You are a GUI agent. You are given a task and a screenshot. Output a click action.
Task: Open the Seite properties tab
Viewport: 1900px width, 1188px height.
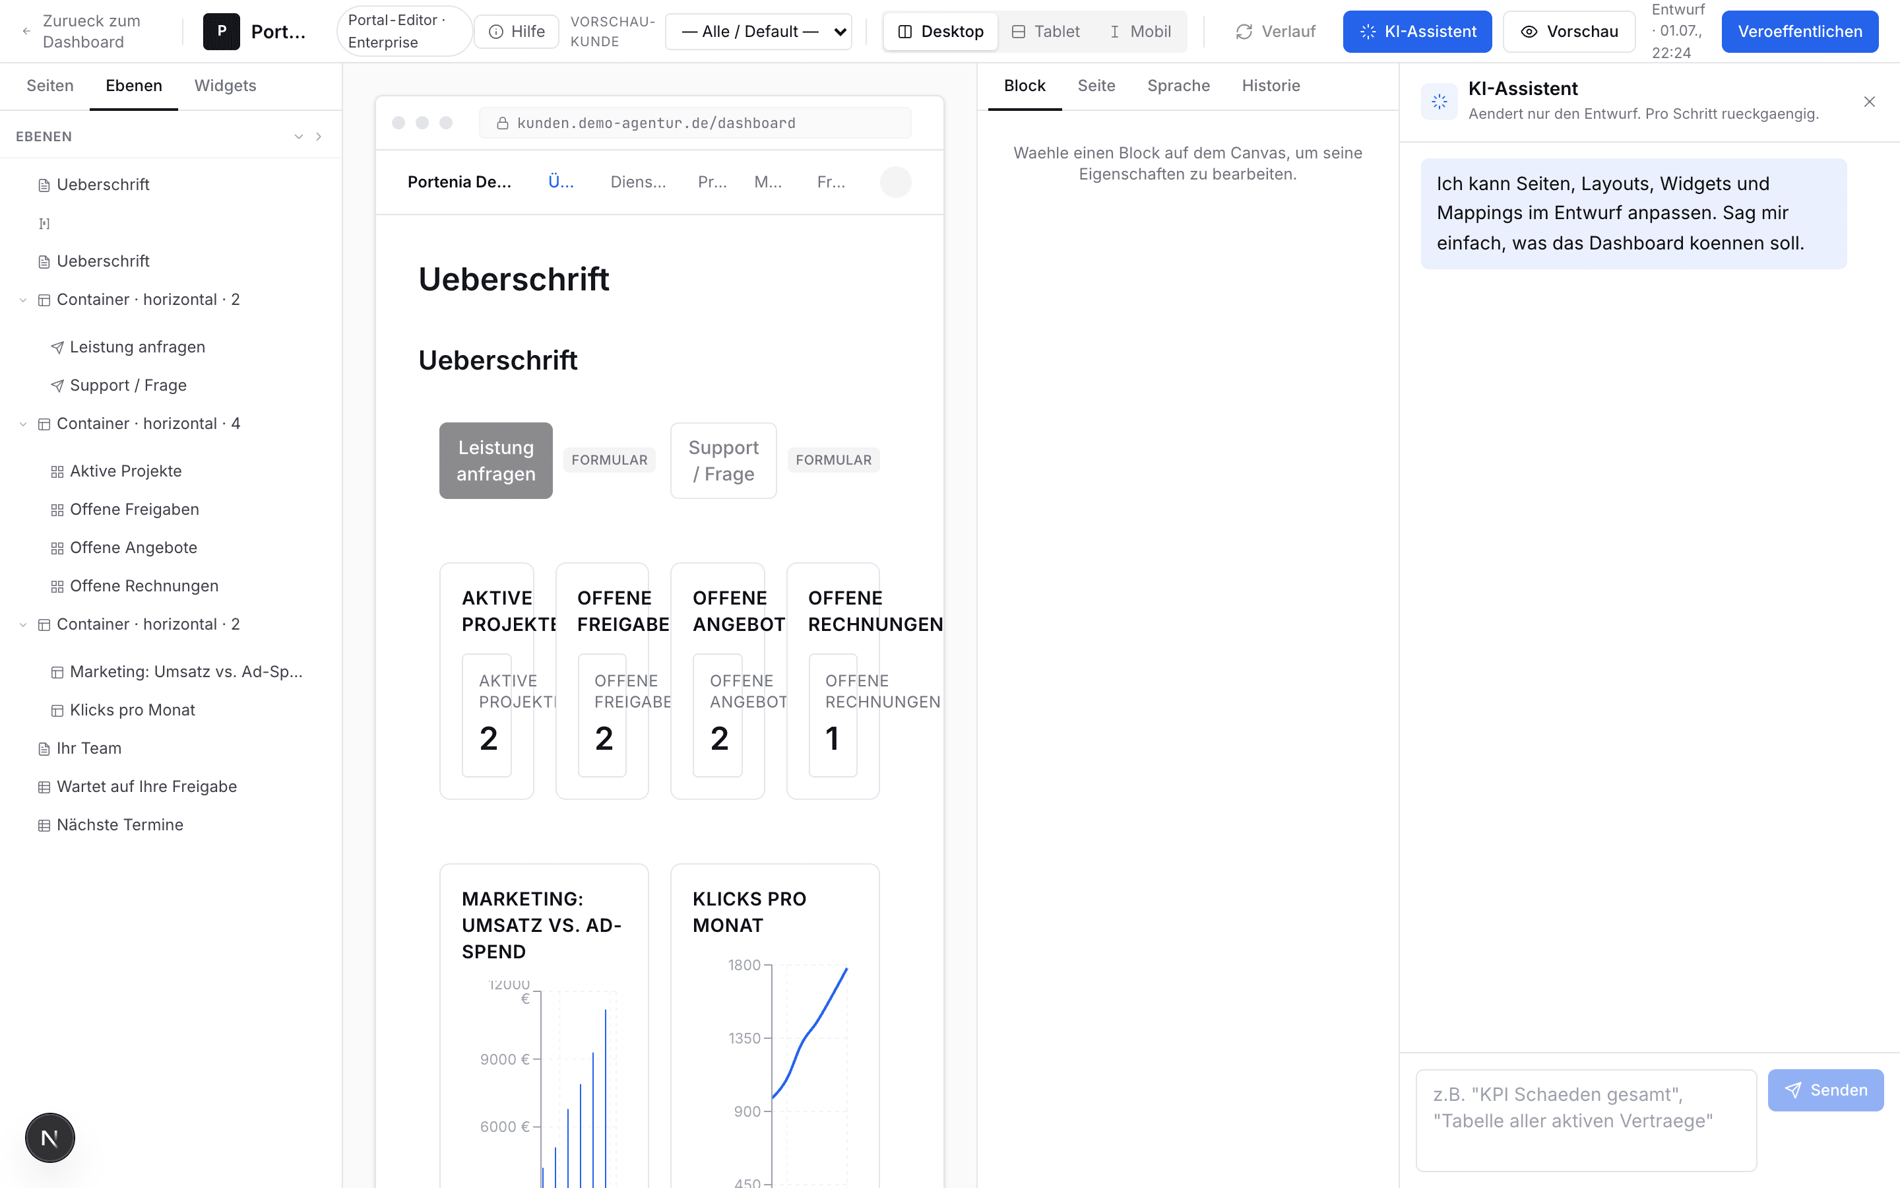(x=1096, y=86)
